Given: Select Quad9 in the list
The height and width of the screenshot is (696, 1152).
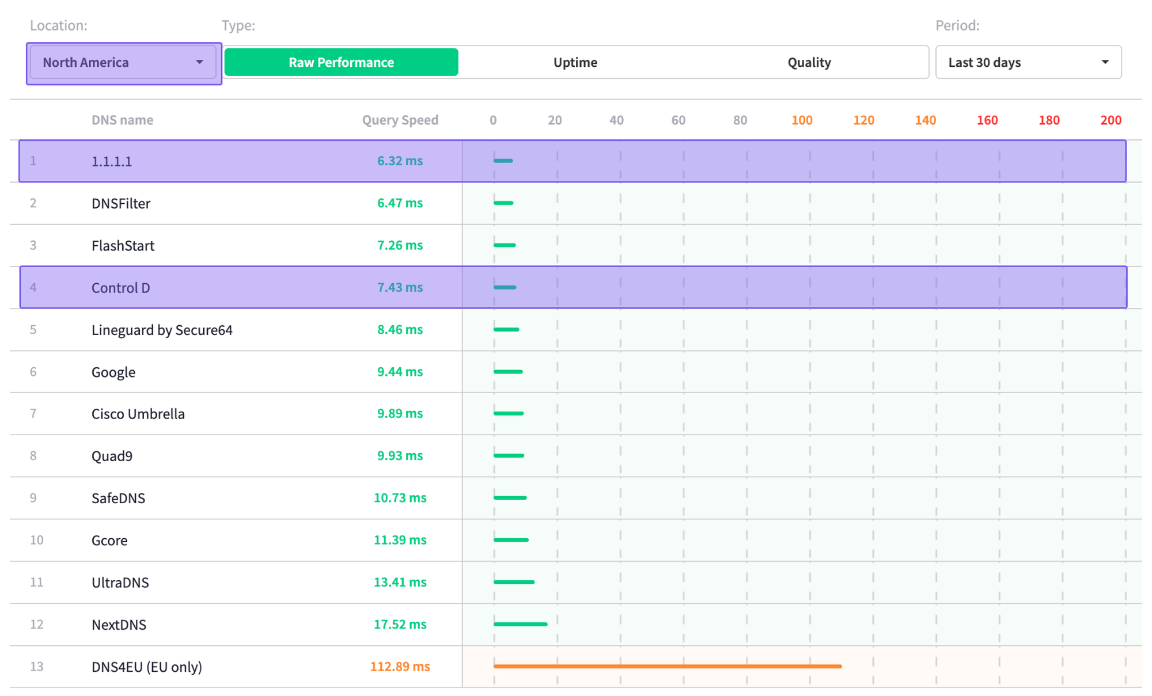Looking at the screenshot, I should tap(112, 456).
